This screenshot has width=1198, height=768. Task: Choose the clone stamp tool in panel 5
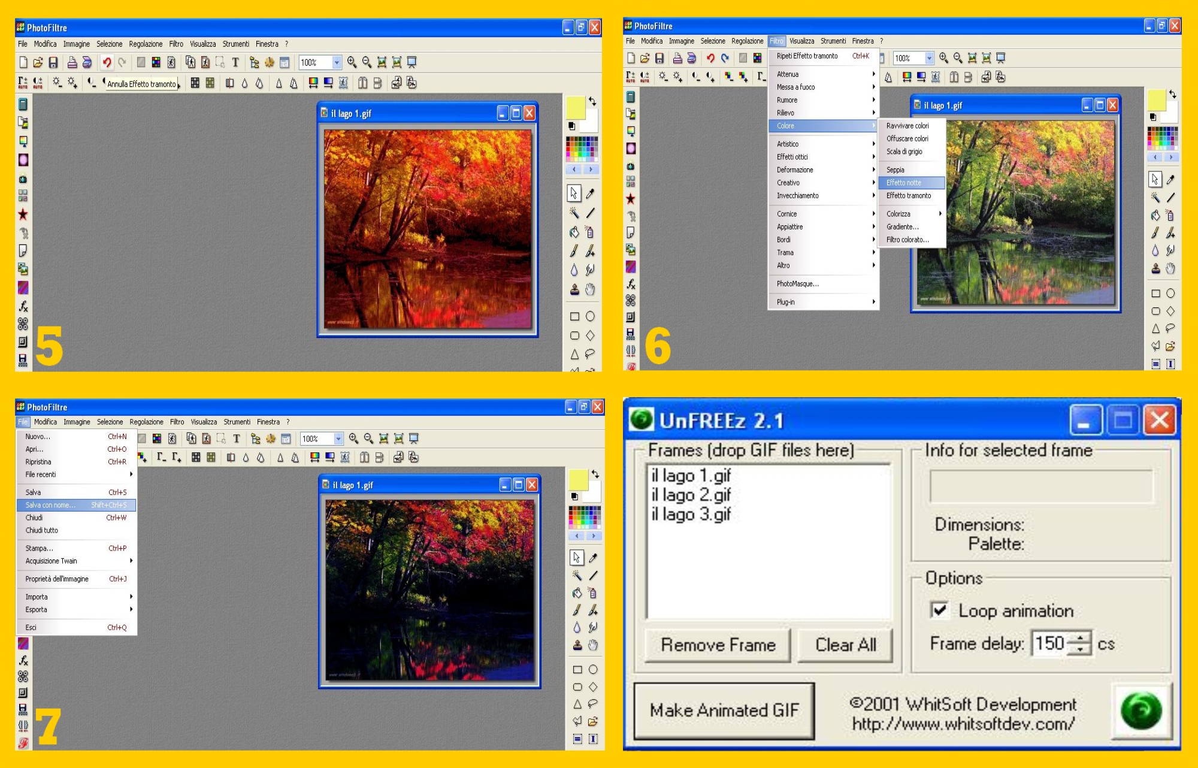click(574, 290)
